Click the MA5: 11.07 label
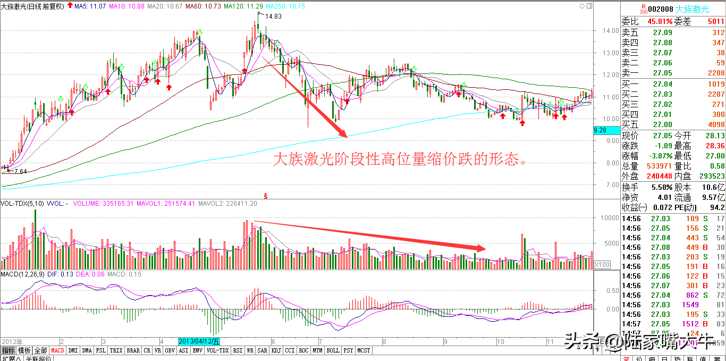The width and height of the screenshot is (726, 361). [x=90, y=6]
